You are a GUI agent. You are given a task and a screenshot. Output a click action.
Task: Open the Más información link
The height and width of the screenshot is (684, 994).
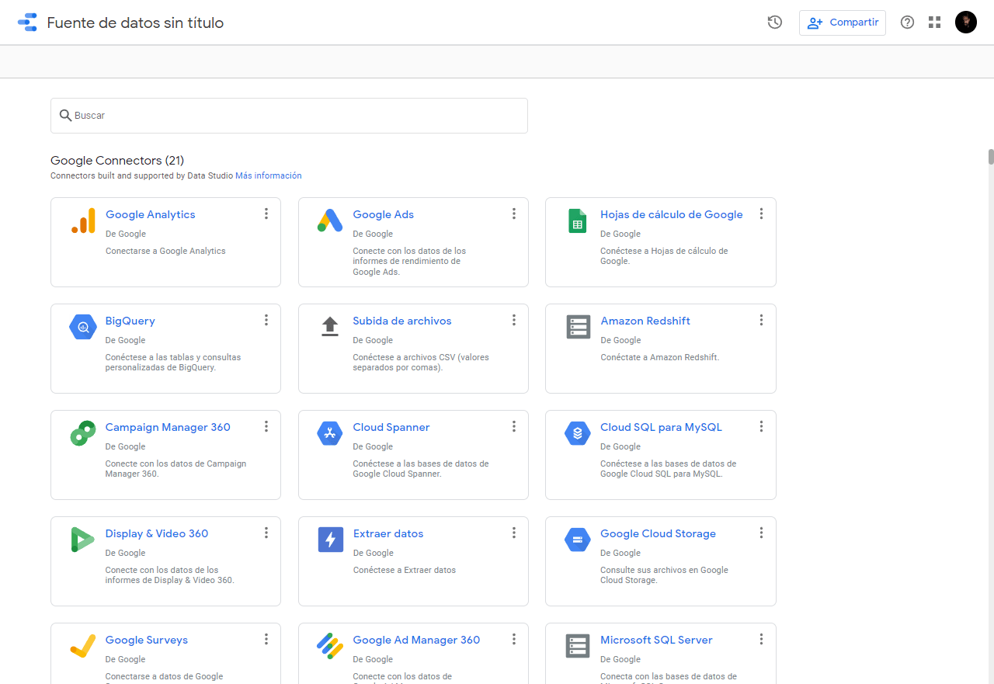269,176
